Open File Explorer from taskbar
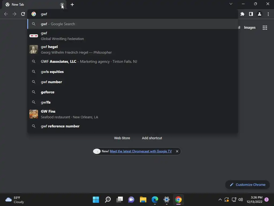This screenshot has width=274, height=206. 143,200
